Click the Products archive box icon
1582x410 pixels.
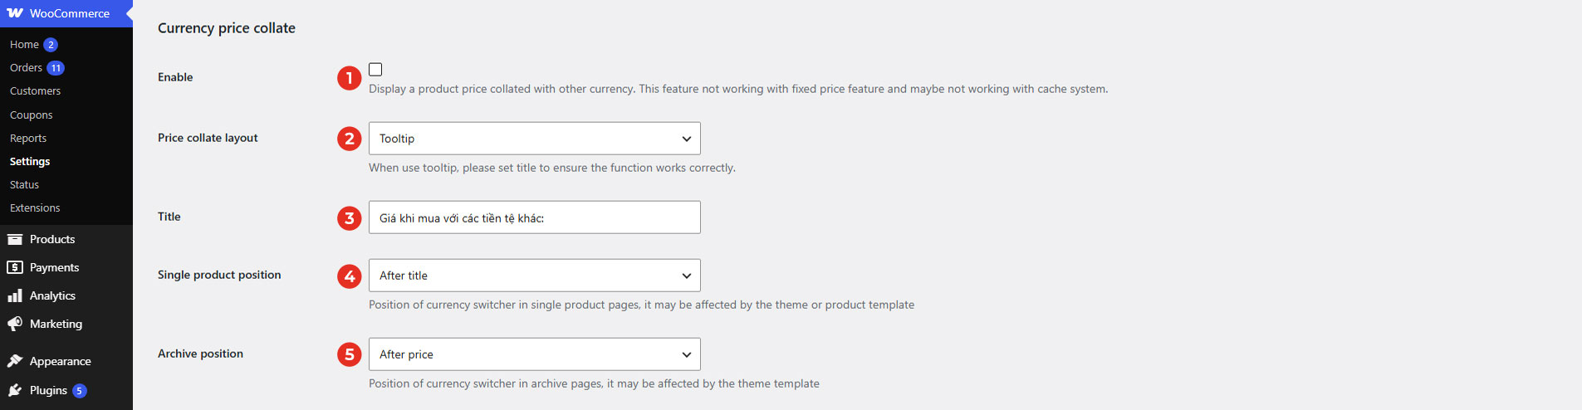(x=14, y=239)
